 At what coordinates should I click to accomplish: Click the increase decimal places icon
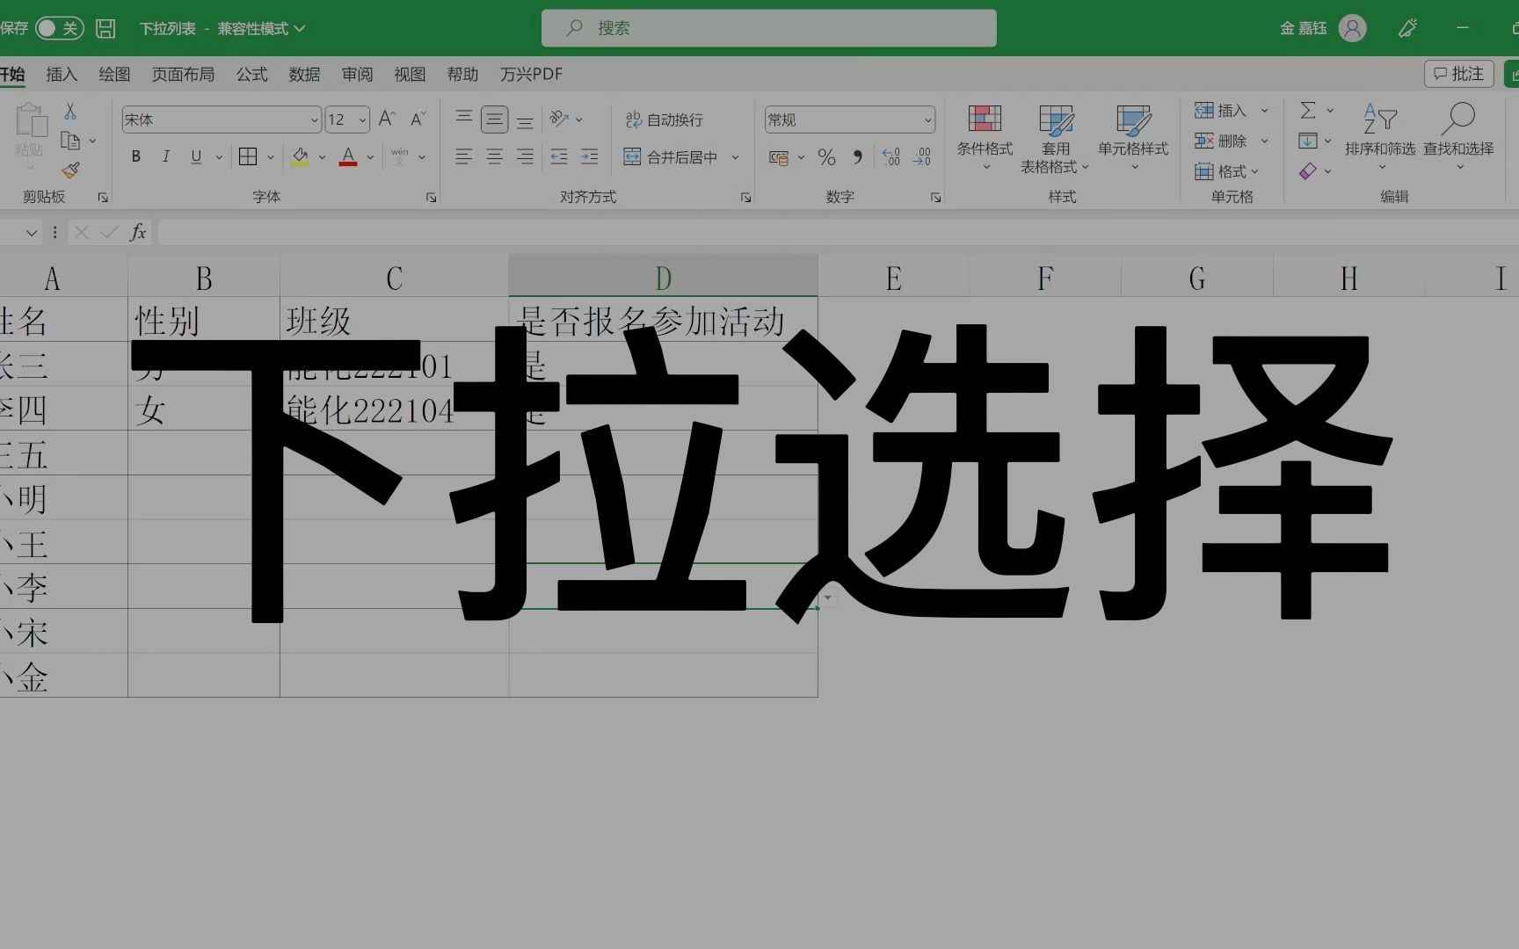[890, 157]
